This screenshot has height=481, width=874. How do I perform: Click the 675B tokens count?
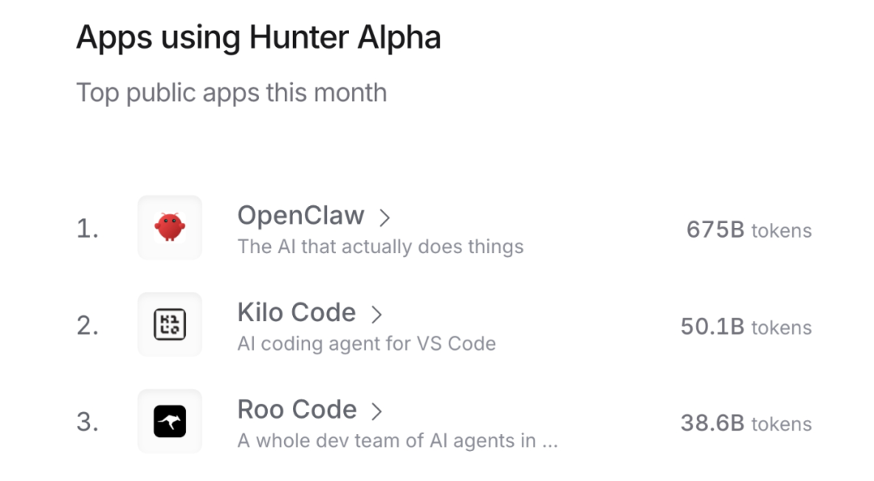749,230
